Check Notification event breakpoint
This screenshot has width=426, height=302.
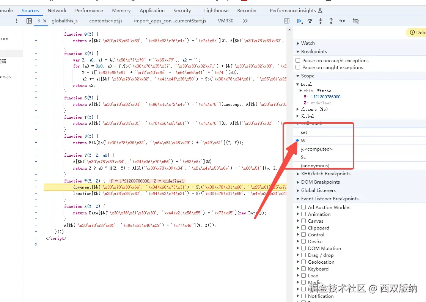pyautogui.click(x=303, y=296)
